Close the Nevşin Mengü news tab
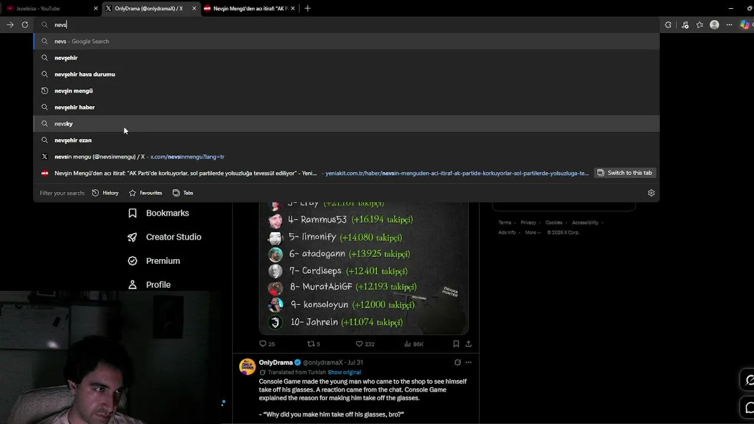This screenshot has width=754, height=424. tap(293, 8)
